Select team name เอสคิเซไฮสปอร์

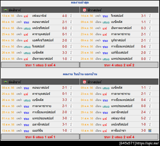click(x=43, y=40)
